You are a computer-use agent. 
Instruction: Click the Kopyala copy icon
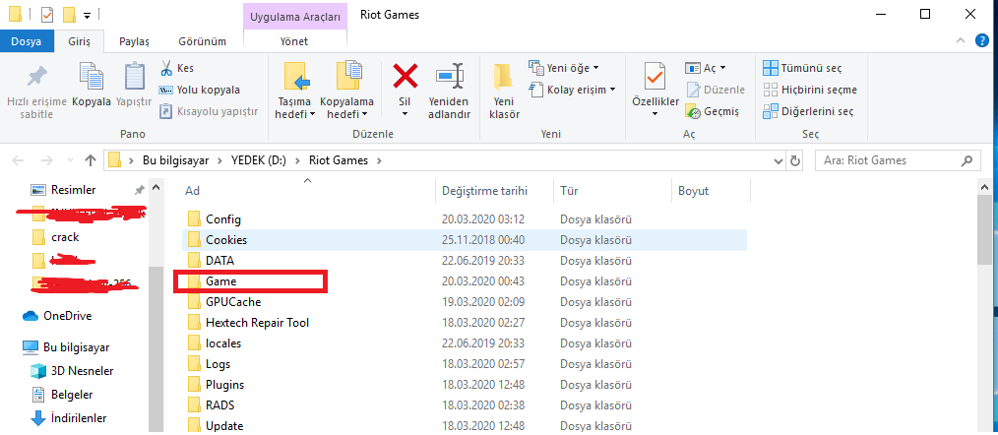pyautogui.click(x=91, y=85)
